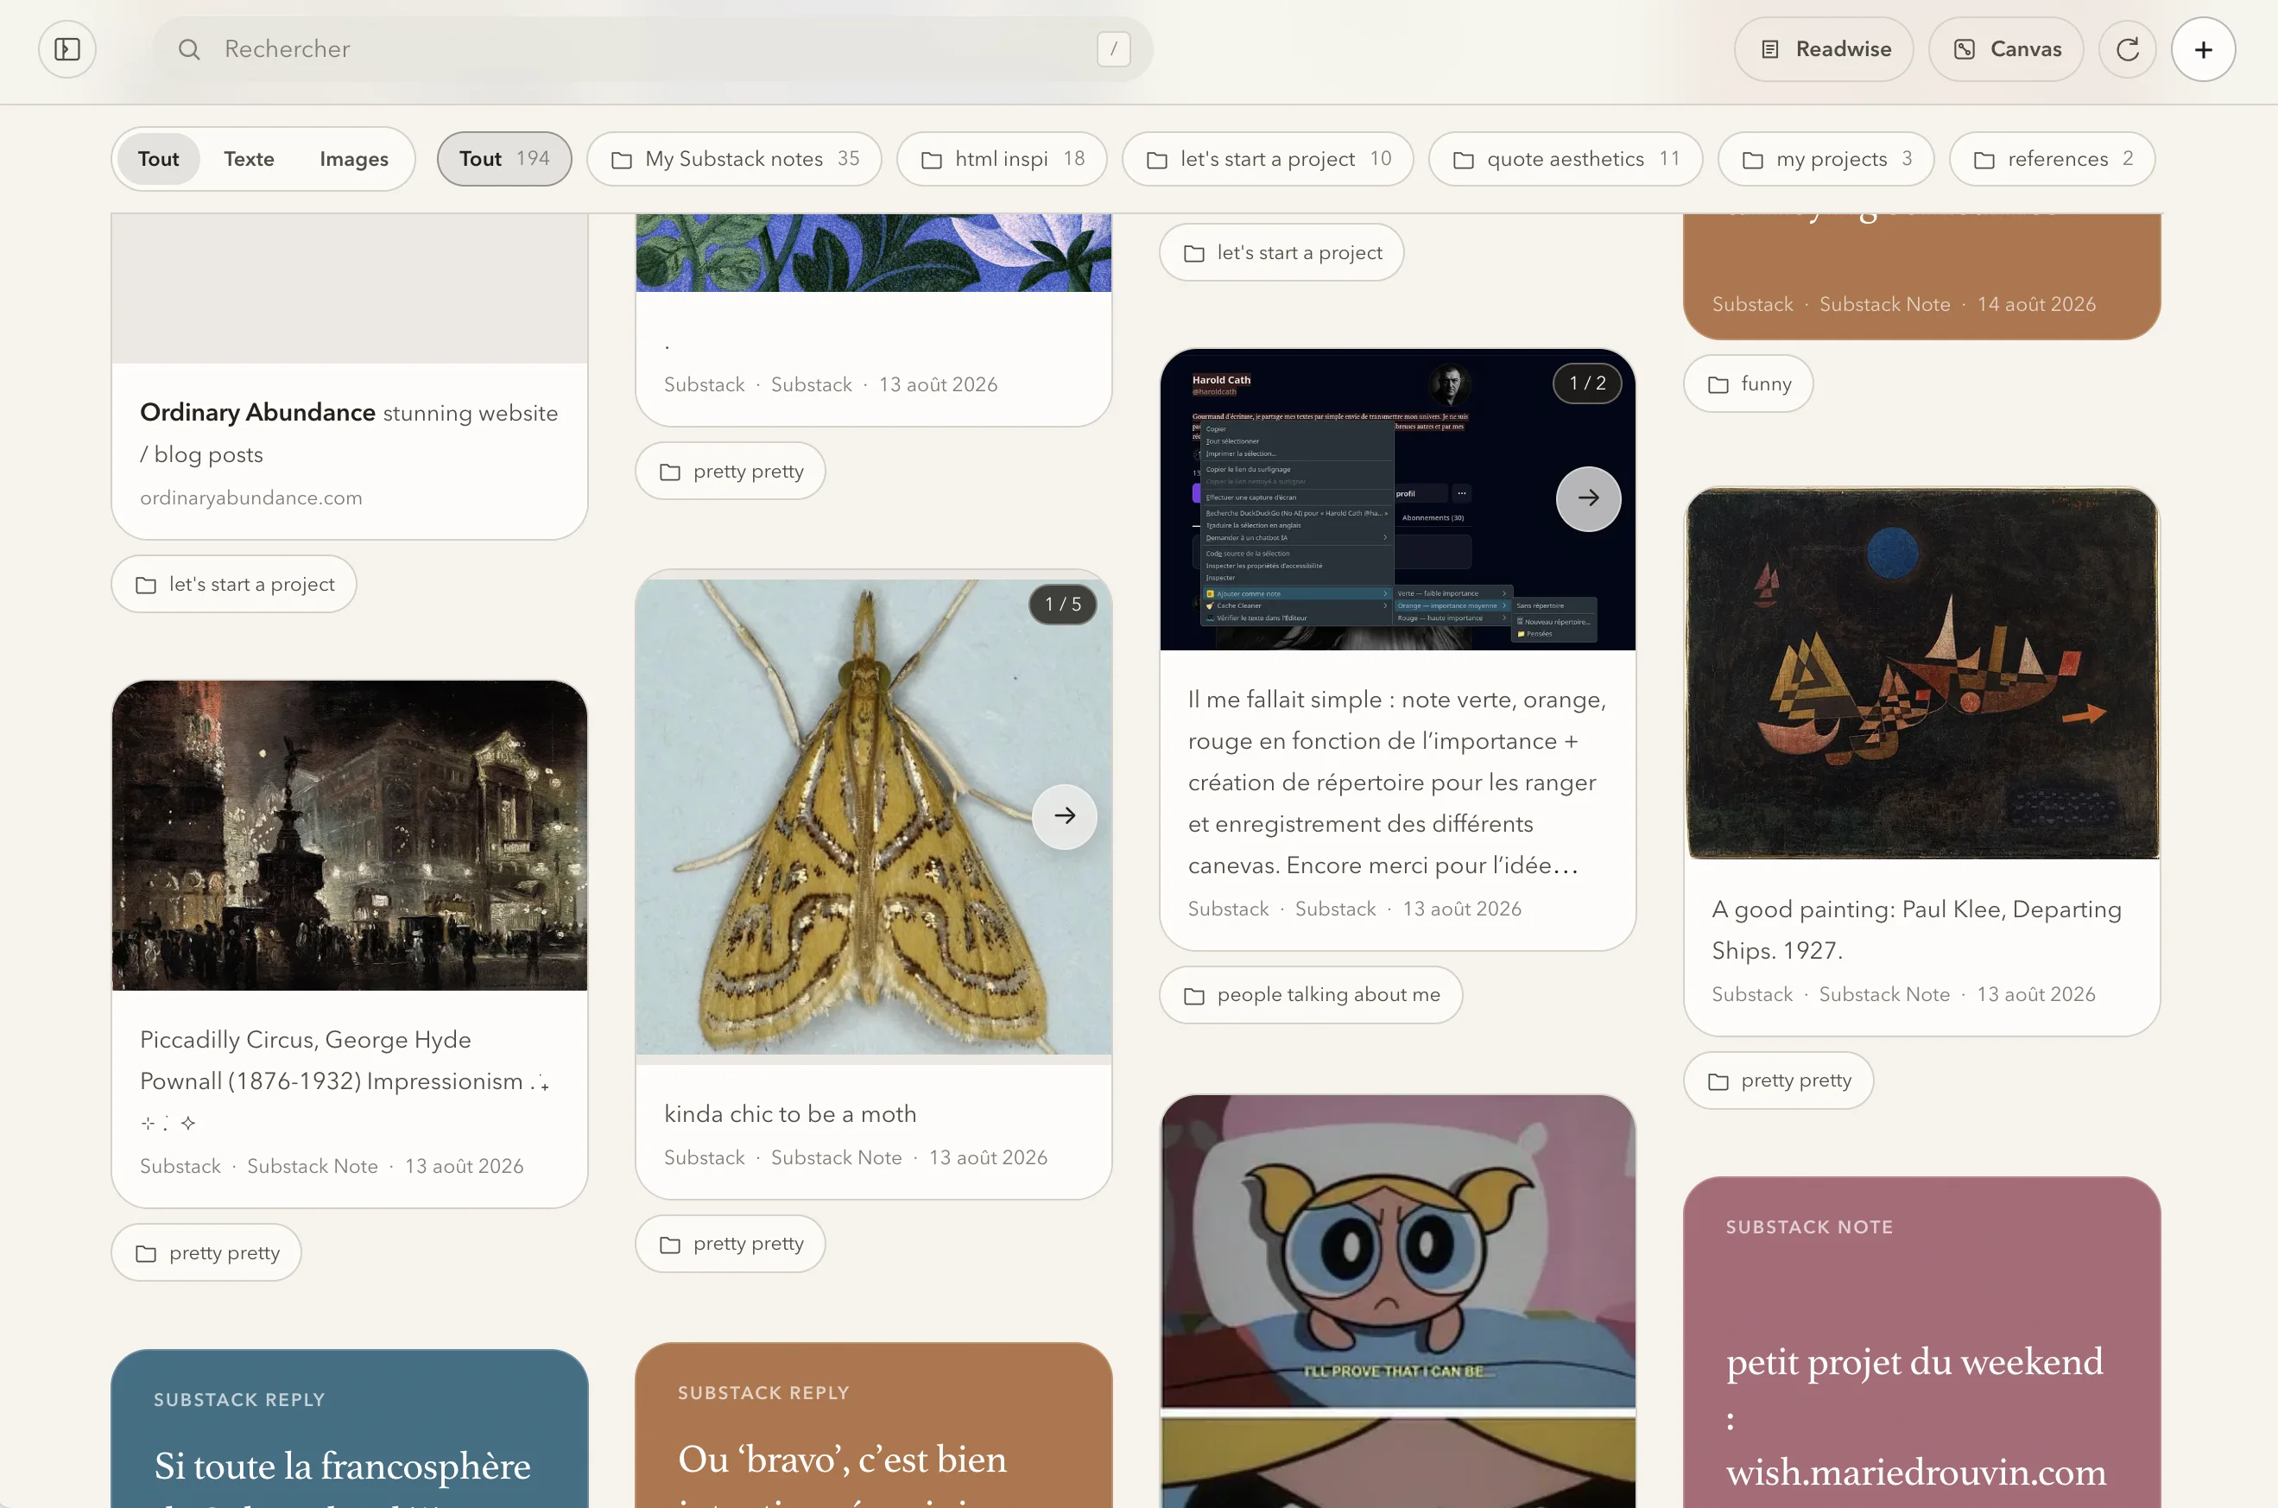Click funny folder tag

[1750, 383]
